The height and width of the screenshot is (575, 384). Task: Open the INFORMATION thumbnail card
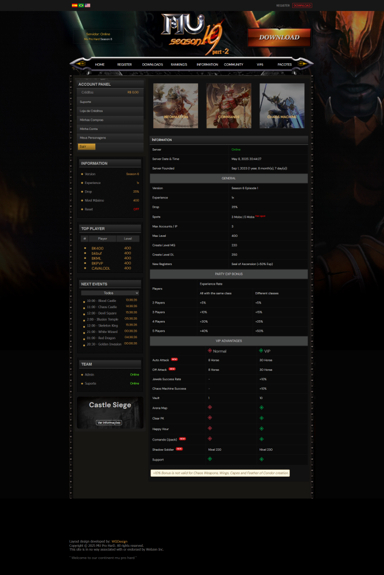[x=176, y=106]
